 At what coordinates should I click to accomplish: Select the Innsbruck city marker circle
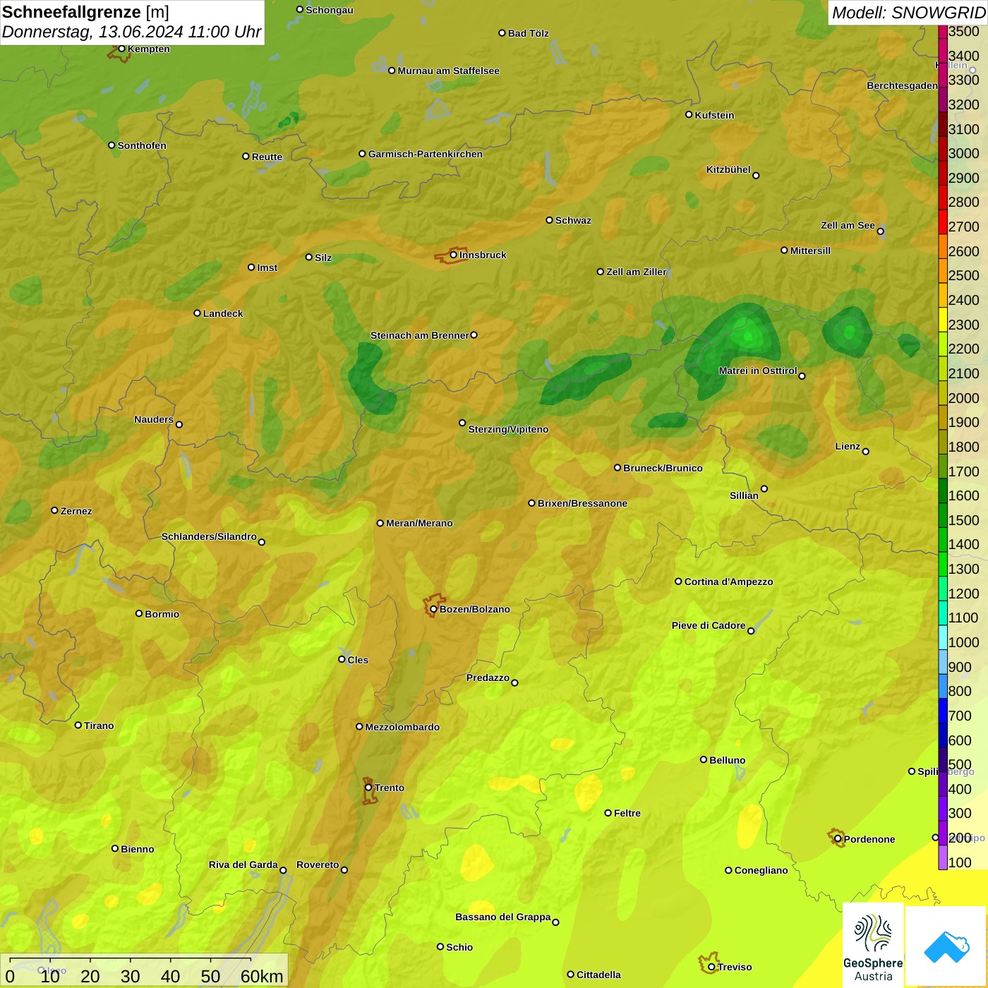click(x=454, y=255)
